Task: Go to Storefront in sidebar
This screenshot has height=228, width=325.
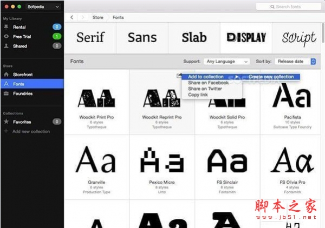Action: pos(32,74)
